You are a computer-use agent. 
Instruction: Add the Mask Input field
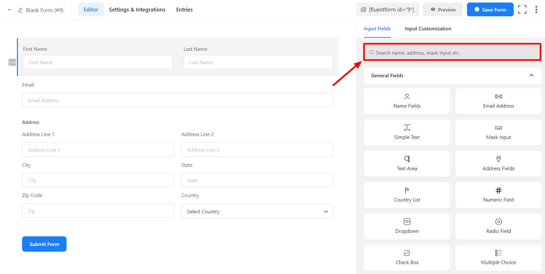click(498, 132)
